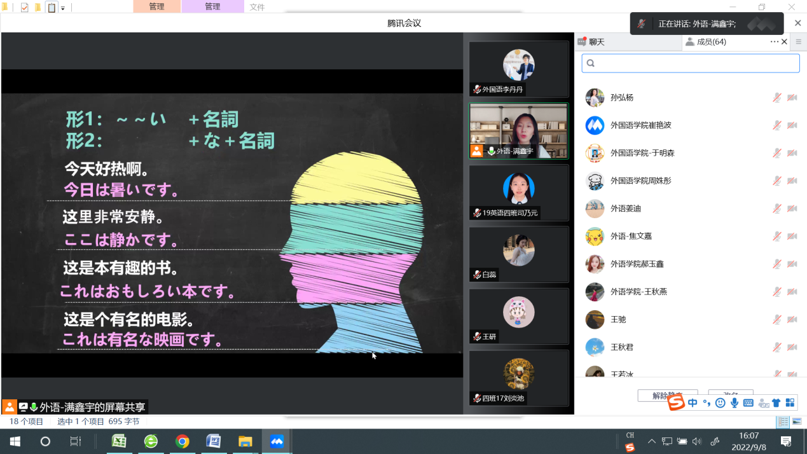Open the members panel three-dot menu
The width and height of the screenshot is (807, 454).
[x=774, y=42]
